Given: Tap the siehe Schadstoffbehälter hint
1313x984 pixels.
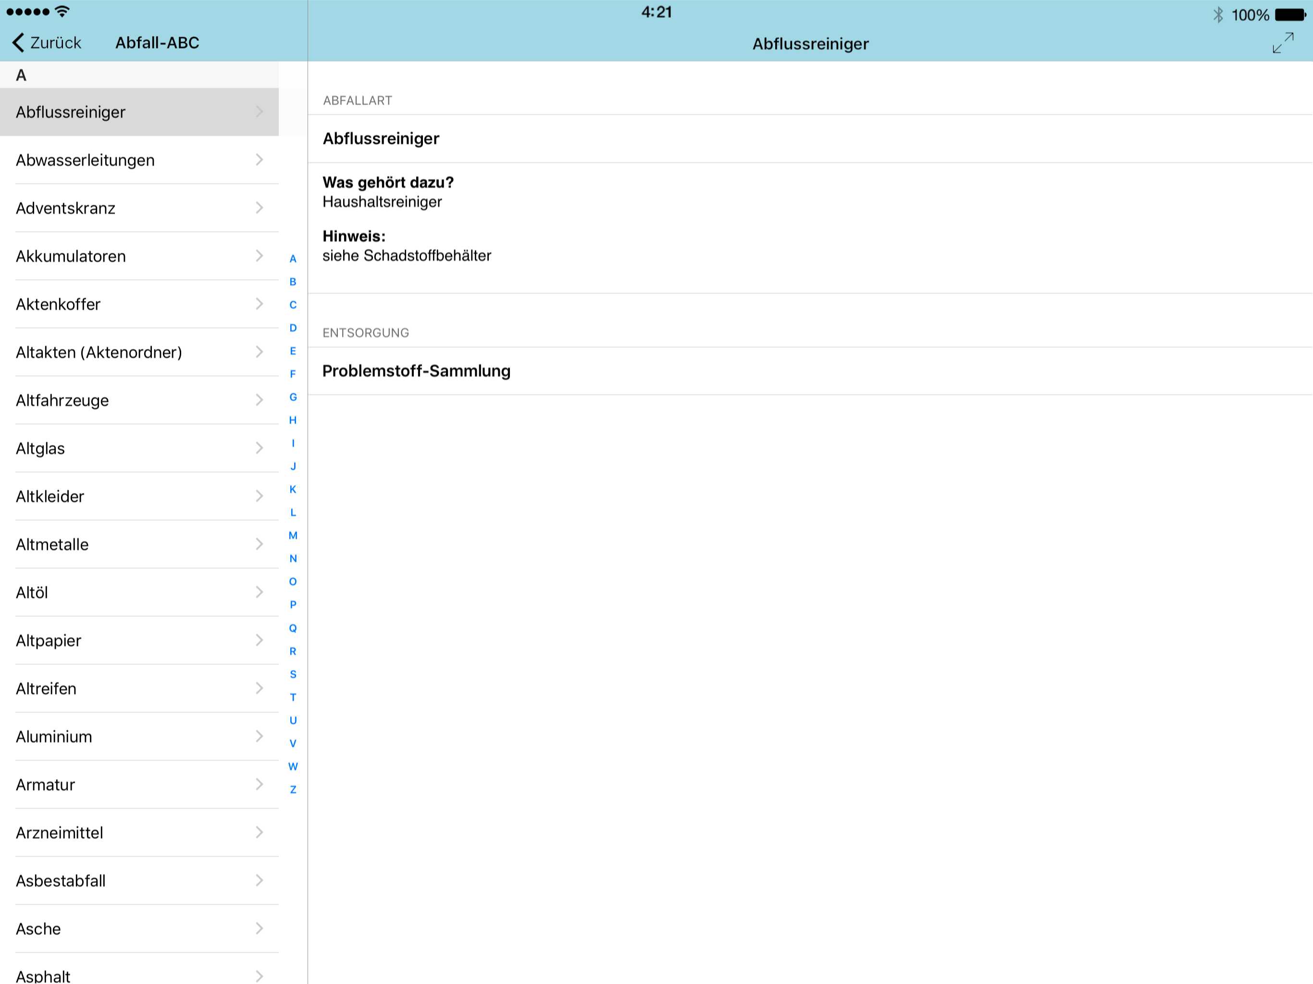Looking at the screenshot, I should coord(407,256).
